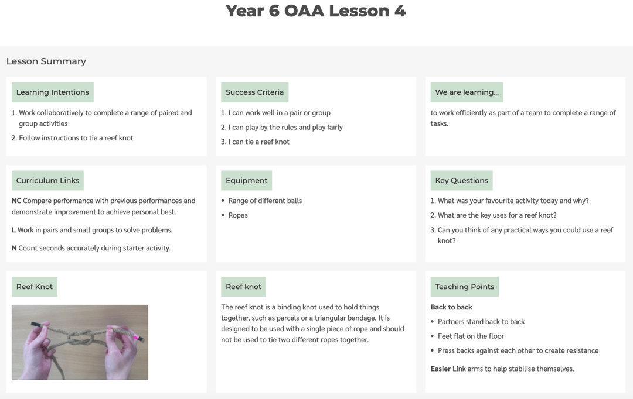Select the Reef knot description label

243,287
